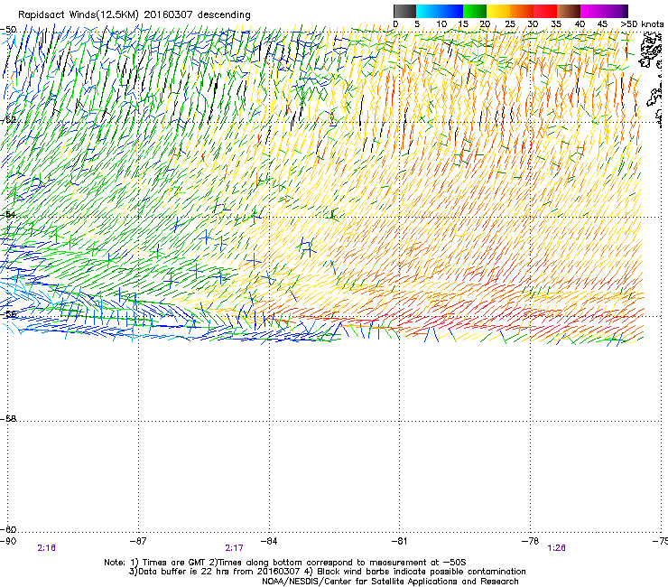Click the magenta 40-45 knots legend swatch
This screenshot has width=668, height=587.
pos(592,11)
